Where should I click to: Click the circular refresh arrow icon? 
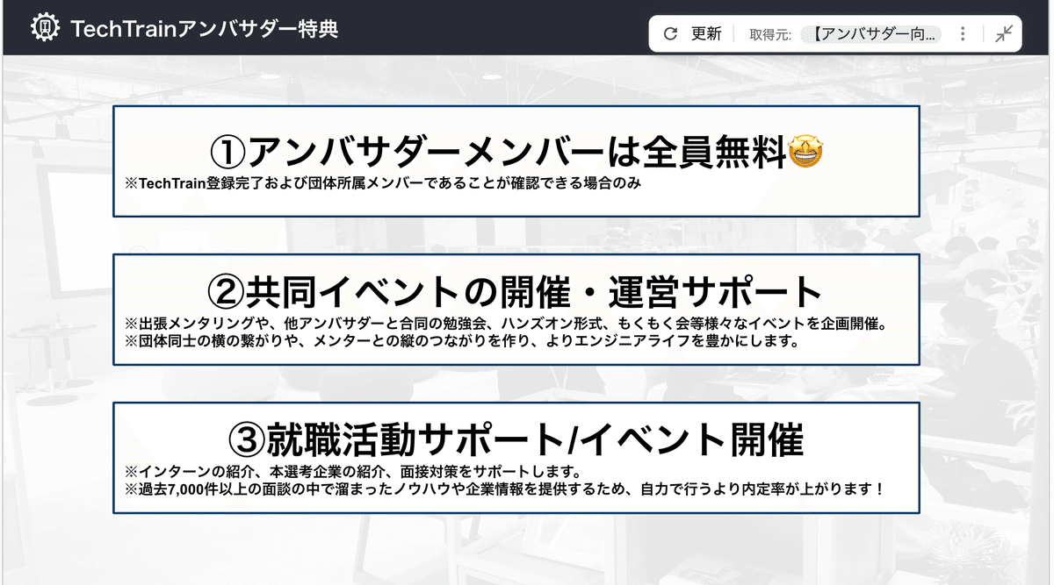[x=670, y=33]
